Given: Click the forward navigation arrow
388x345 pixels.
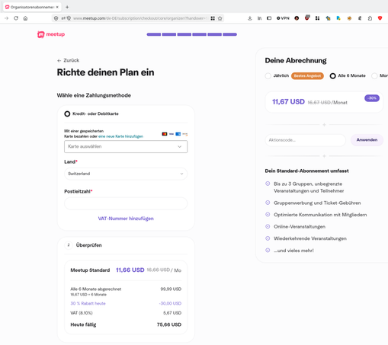Looking at the screenshot, I should tap(7, 18).
